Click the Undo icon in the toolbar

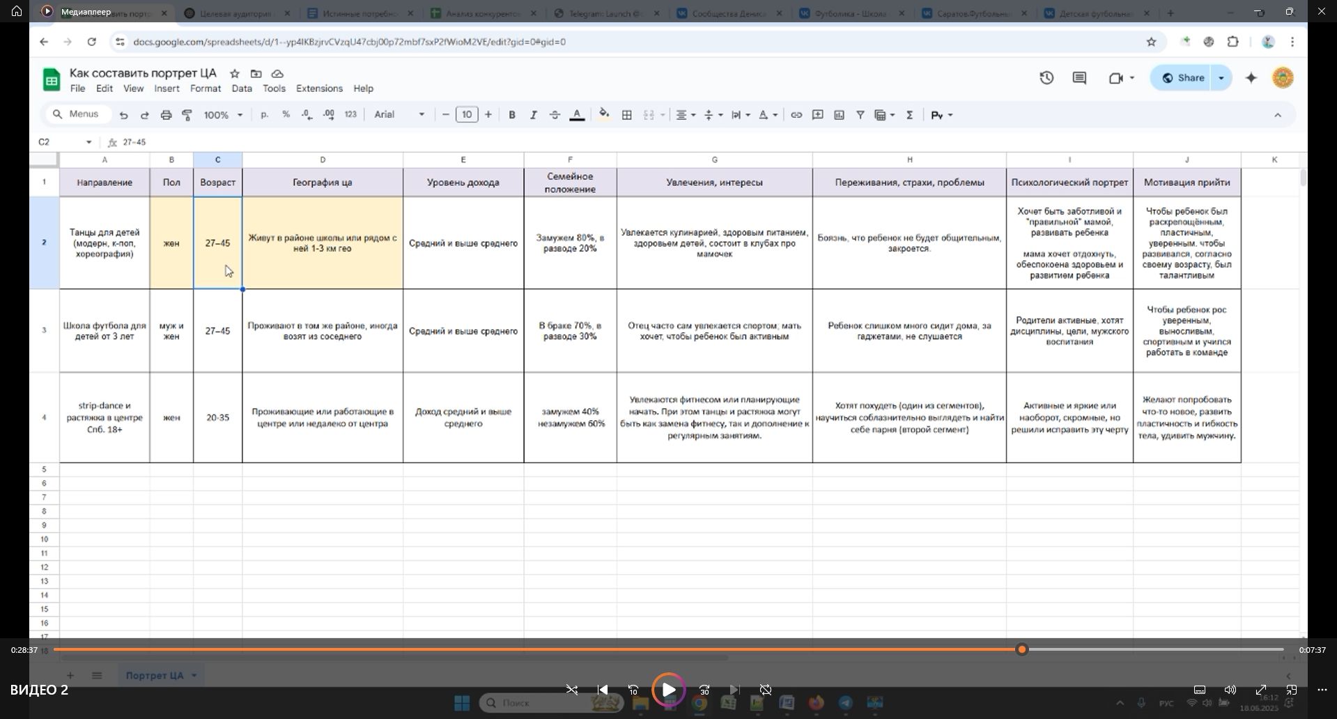click(123, 115)
